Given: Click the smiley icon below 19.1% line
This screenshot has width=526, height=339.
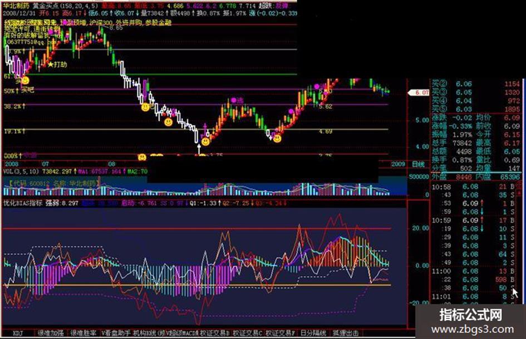Looking at the screenshot, I should tap(205, 142).
